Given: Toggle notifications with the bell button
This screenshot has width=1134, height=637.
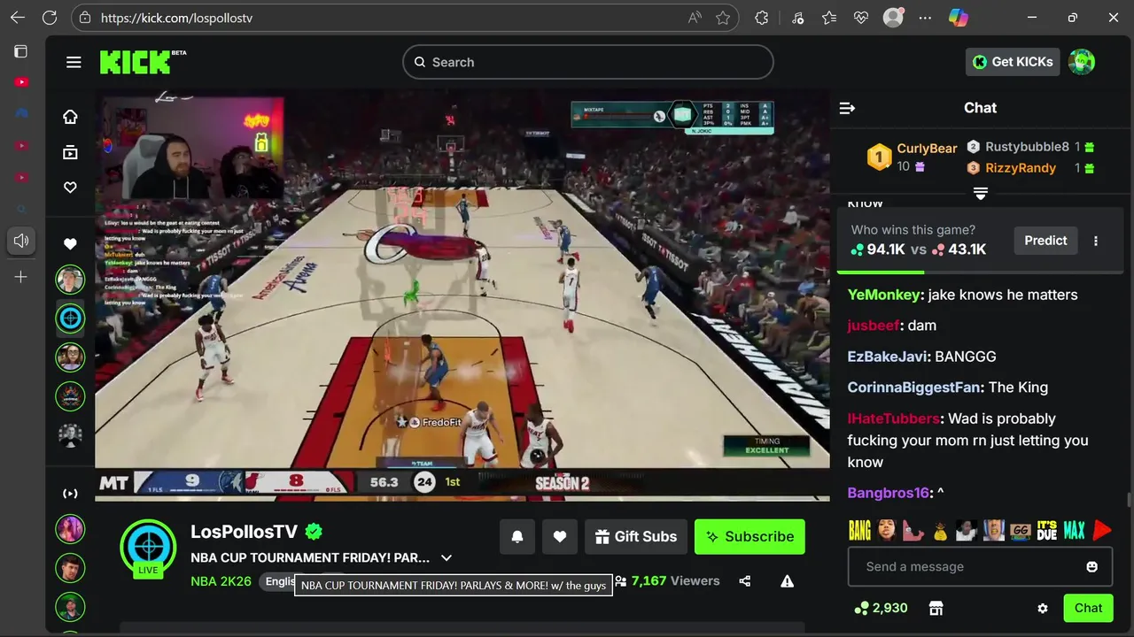Looking at the screenshot, I should (517, 536).
